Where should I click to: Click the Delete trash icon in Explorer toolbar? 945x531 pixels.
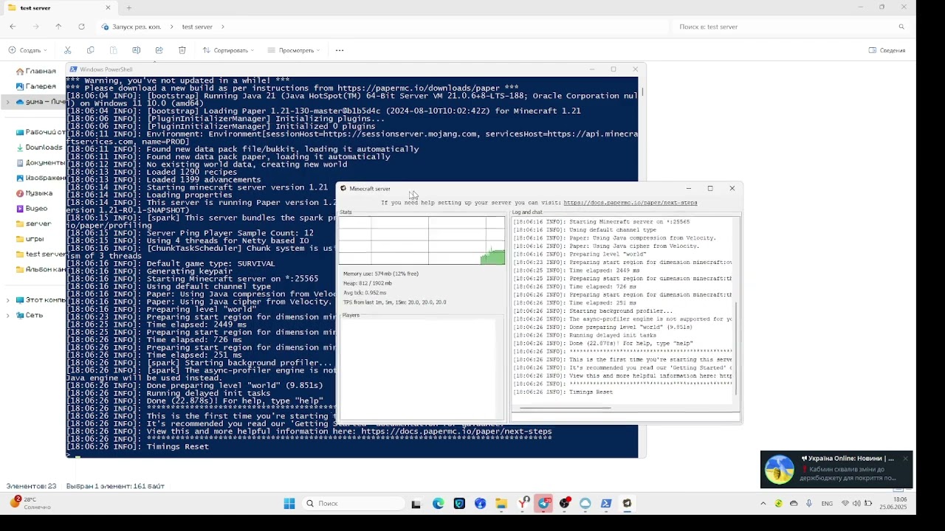pyautogui.click(x=182, y=50)
